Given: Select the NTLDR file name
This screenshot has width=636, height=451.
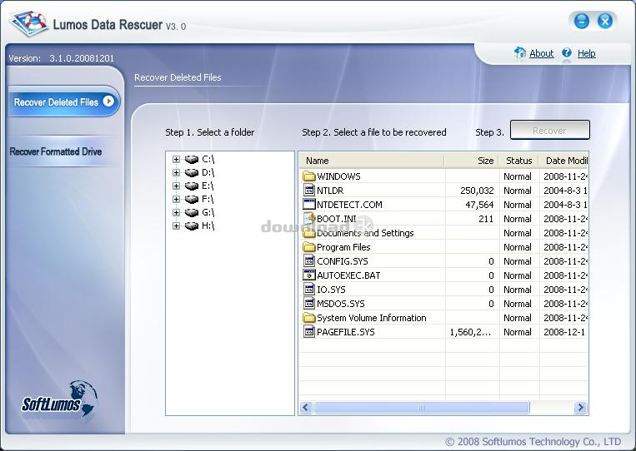Looking at the screenshot, I should coord(330,191).
